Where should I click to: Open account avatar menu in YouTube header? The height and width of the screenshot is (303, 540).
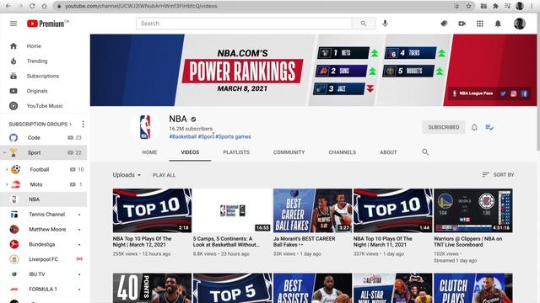pos(520,24)
